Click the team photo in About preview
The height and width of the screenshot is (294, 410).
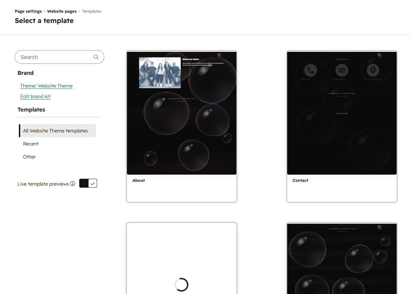click(x=160, y=73)
